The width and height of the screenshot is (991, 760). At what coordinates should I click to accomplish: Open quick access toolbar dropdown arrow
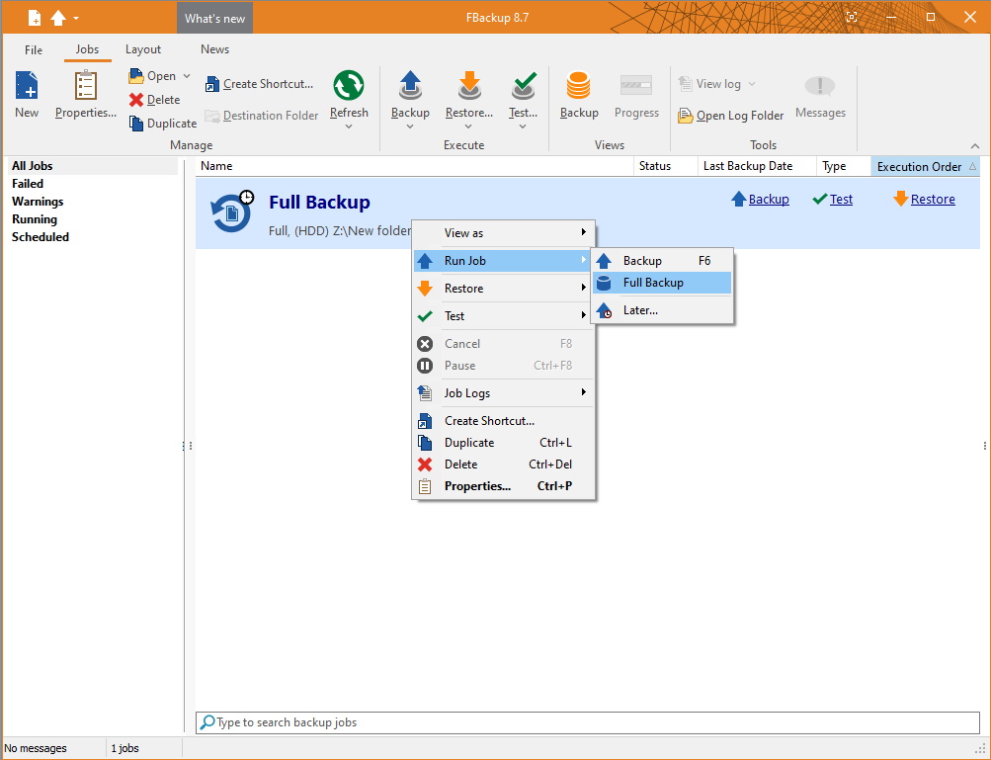(76, 19)
